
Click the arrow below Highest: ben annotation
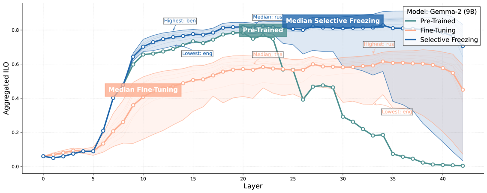click(174, 28)
